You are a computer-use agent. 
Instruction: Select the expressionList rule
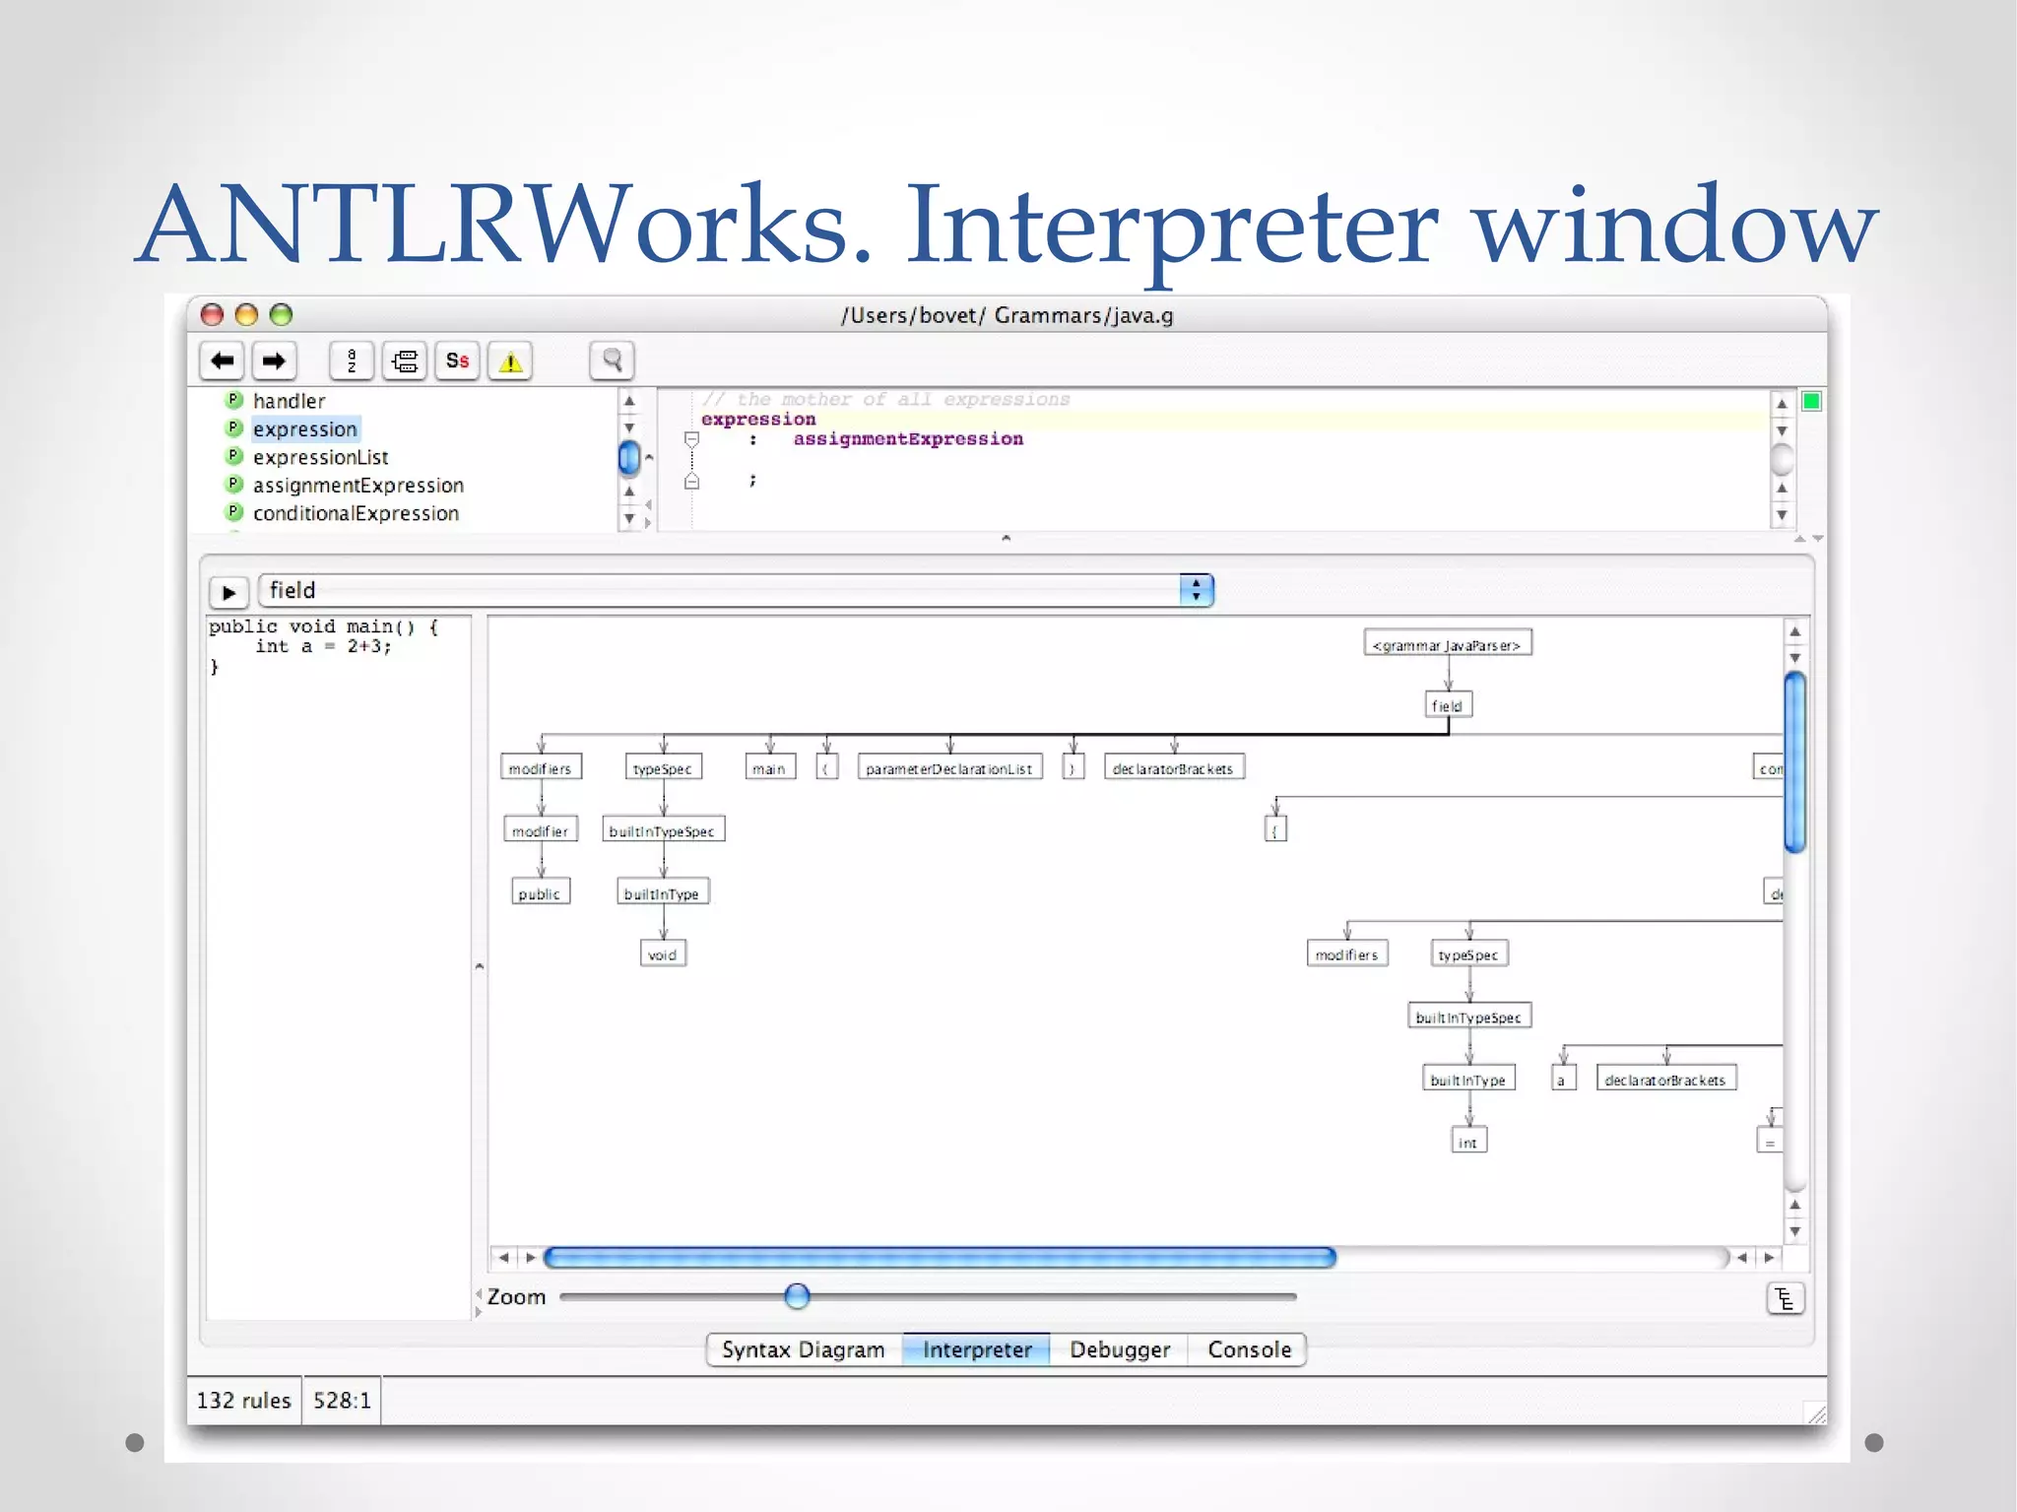tap(320, 457)
